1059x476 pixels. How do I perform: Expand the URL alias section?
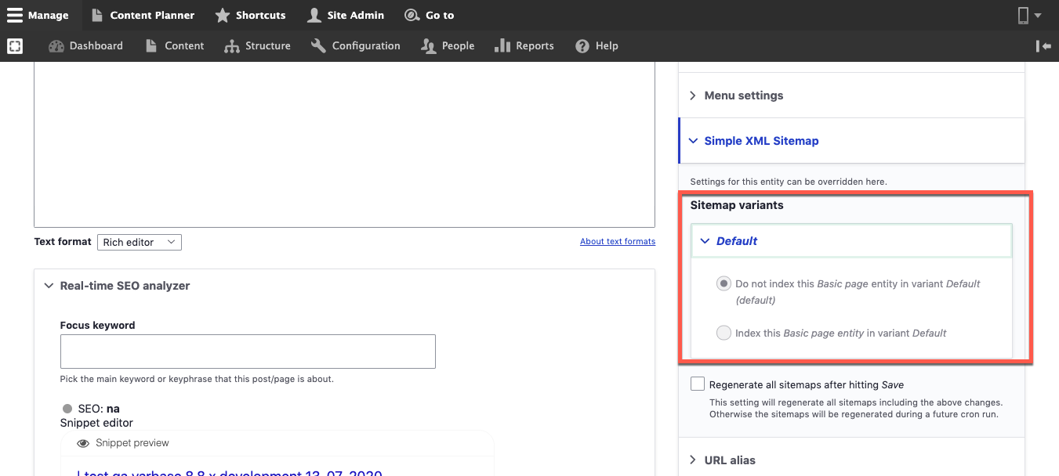coord(729,460)
